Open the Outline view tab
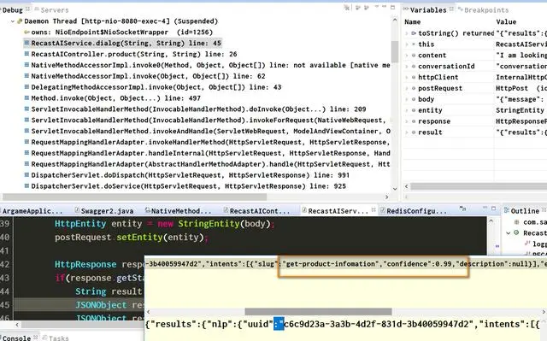 pos(525,211)
